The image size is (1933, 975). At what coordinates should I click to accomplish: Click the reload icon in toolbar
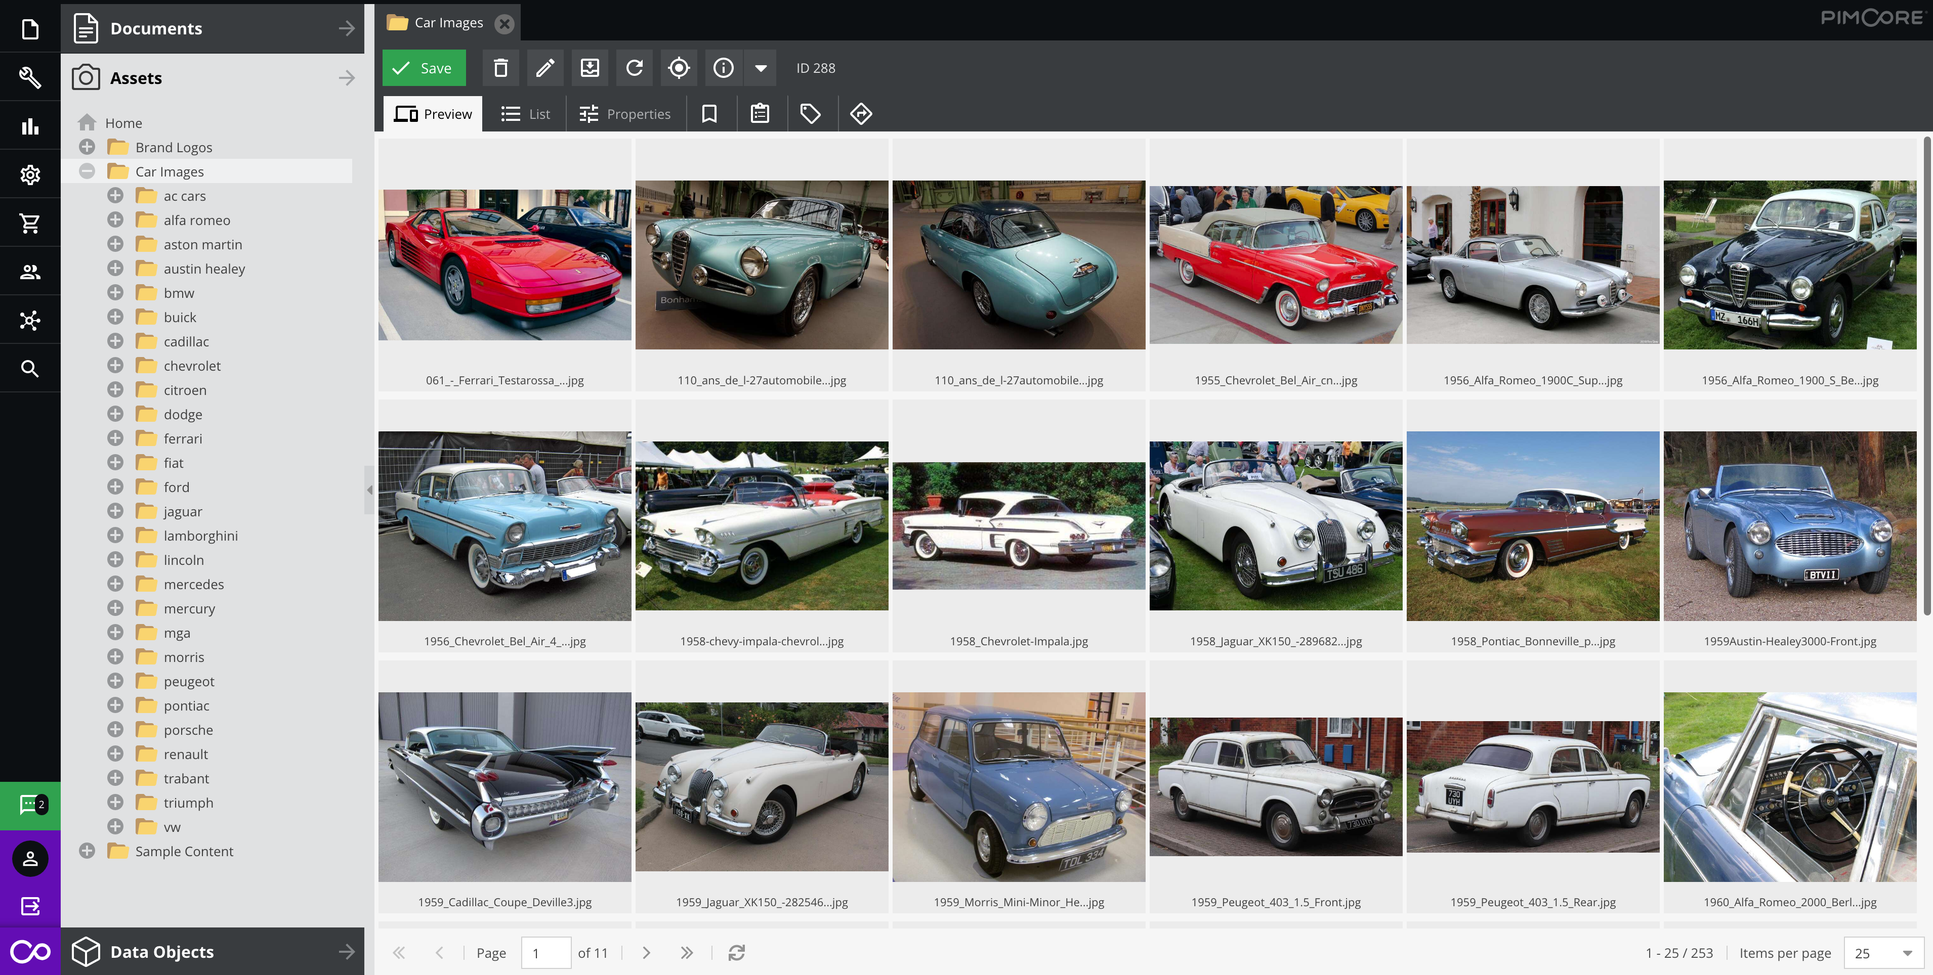pos(634,68)
